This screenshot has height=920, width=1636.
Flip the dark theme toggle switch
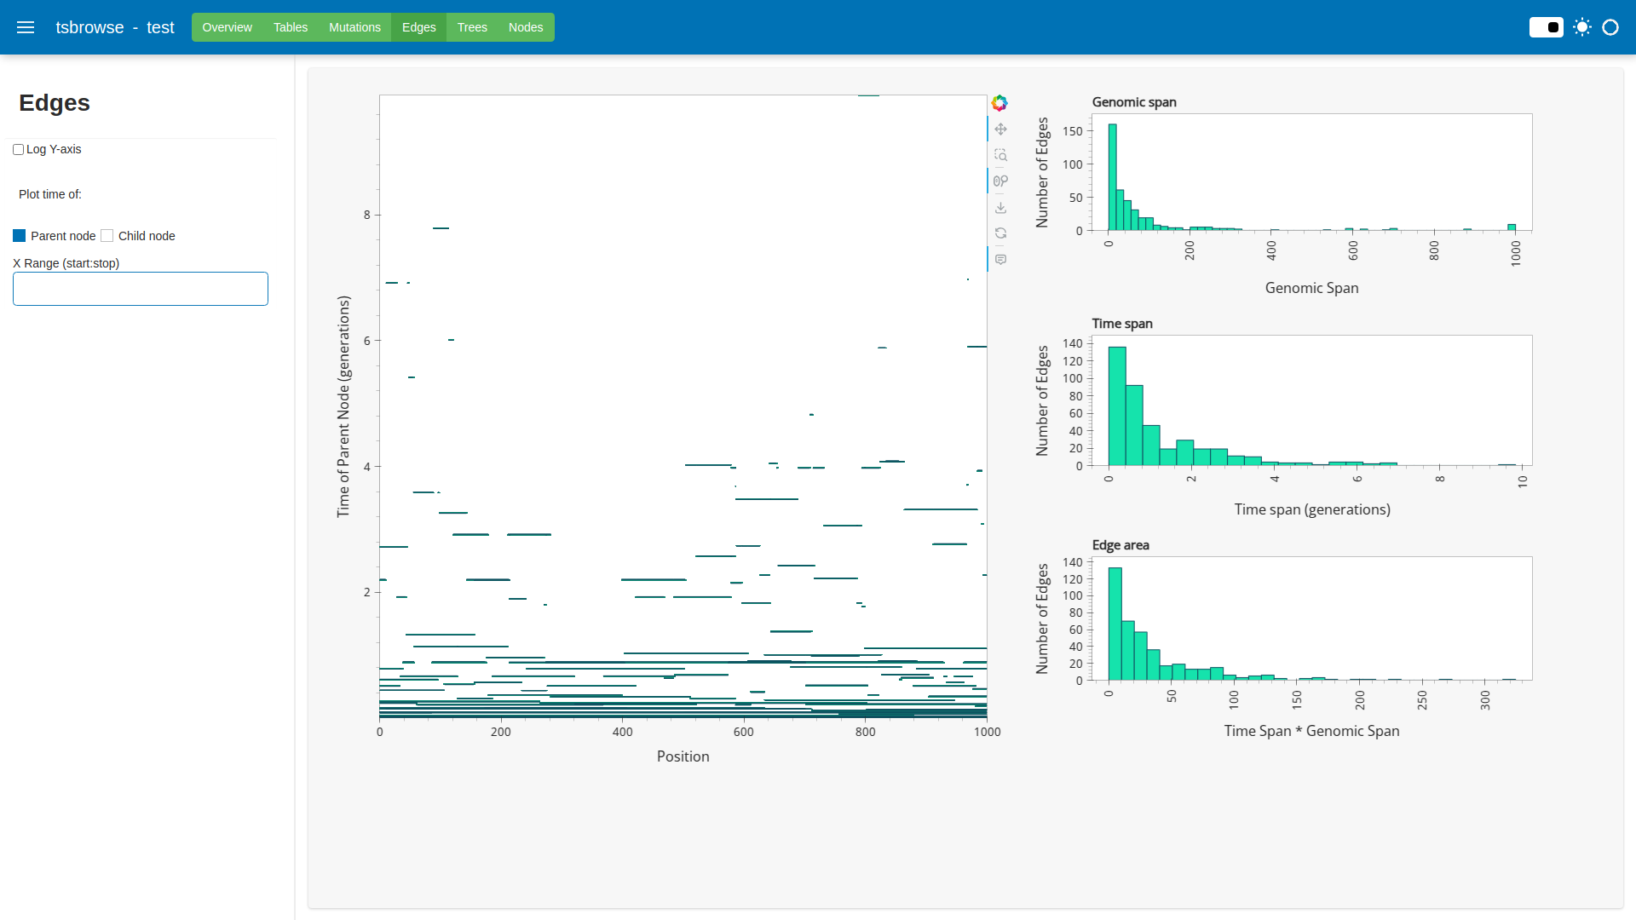pyautogui.click(x=1546, y=27)
